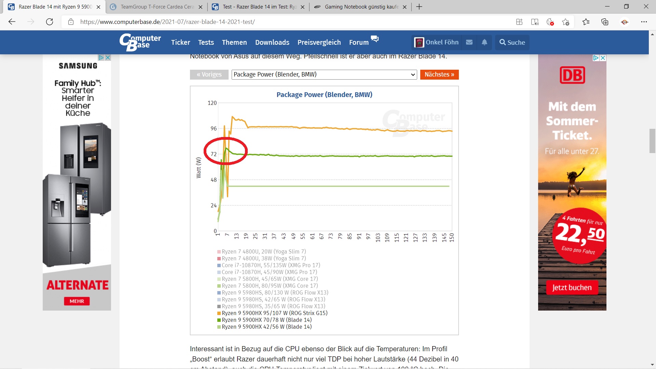The height and width of the screenshot is (369, 656).
Task: Click the Preisvergleich menu item
Action: (319, 42)
